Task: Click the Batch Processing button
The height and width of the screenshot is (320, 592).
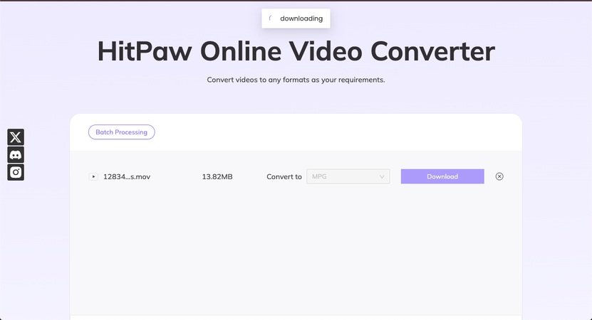Action: [122, 132]
